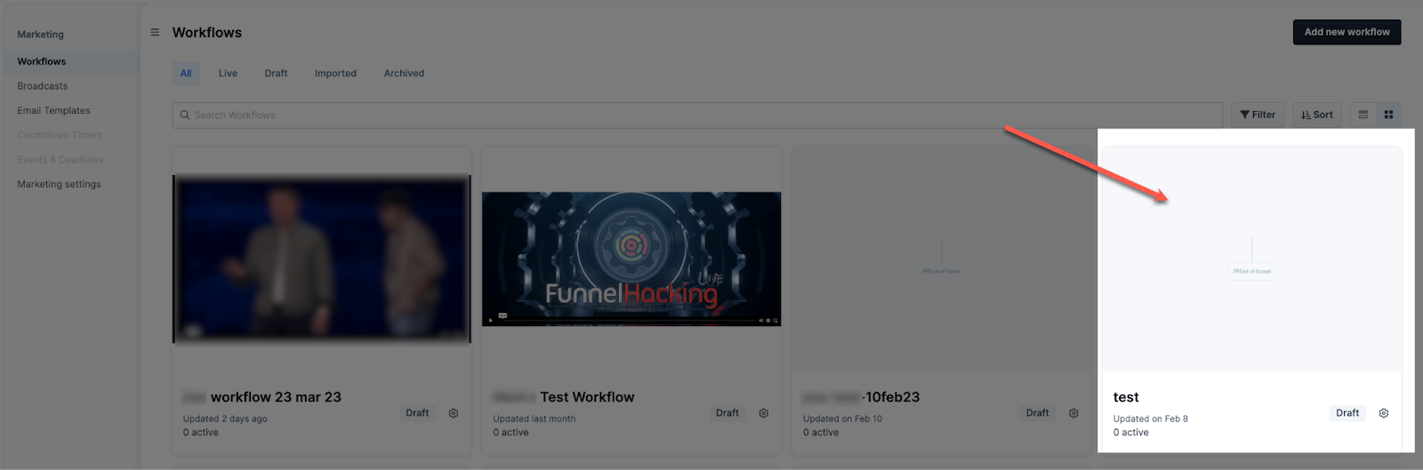Click 'Updated on Feb 8' text

(x=1150, y=419)
